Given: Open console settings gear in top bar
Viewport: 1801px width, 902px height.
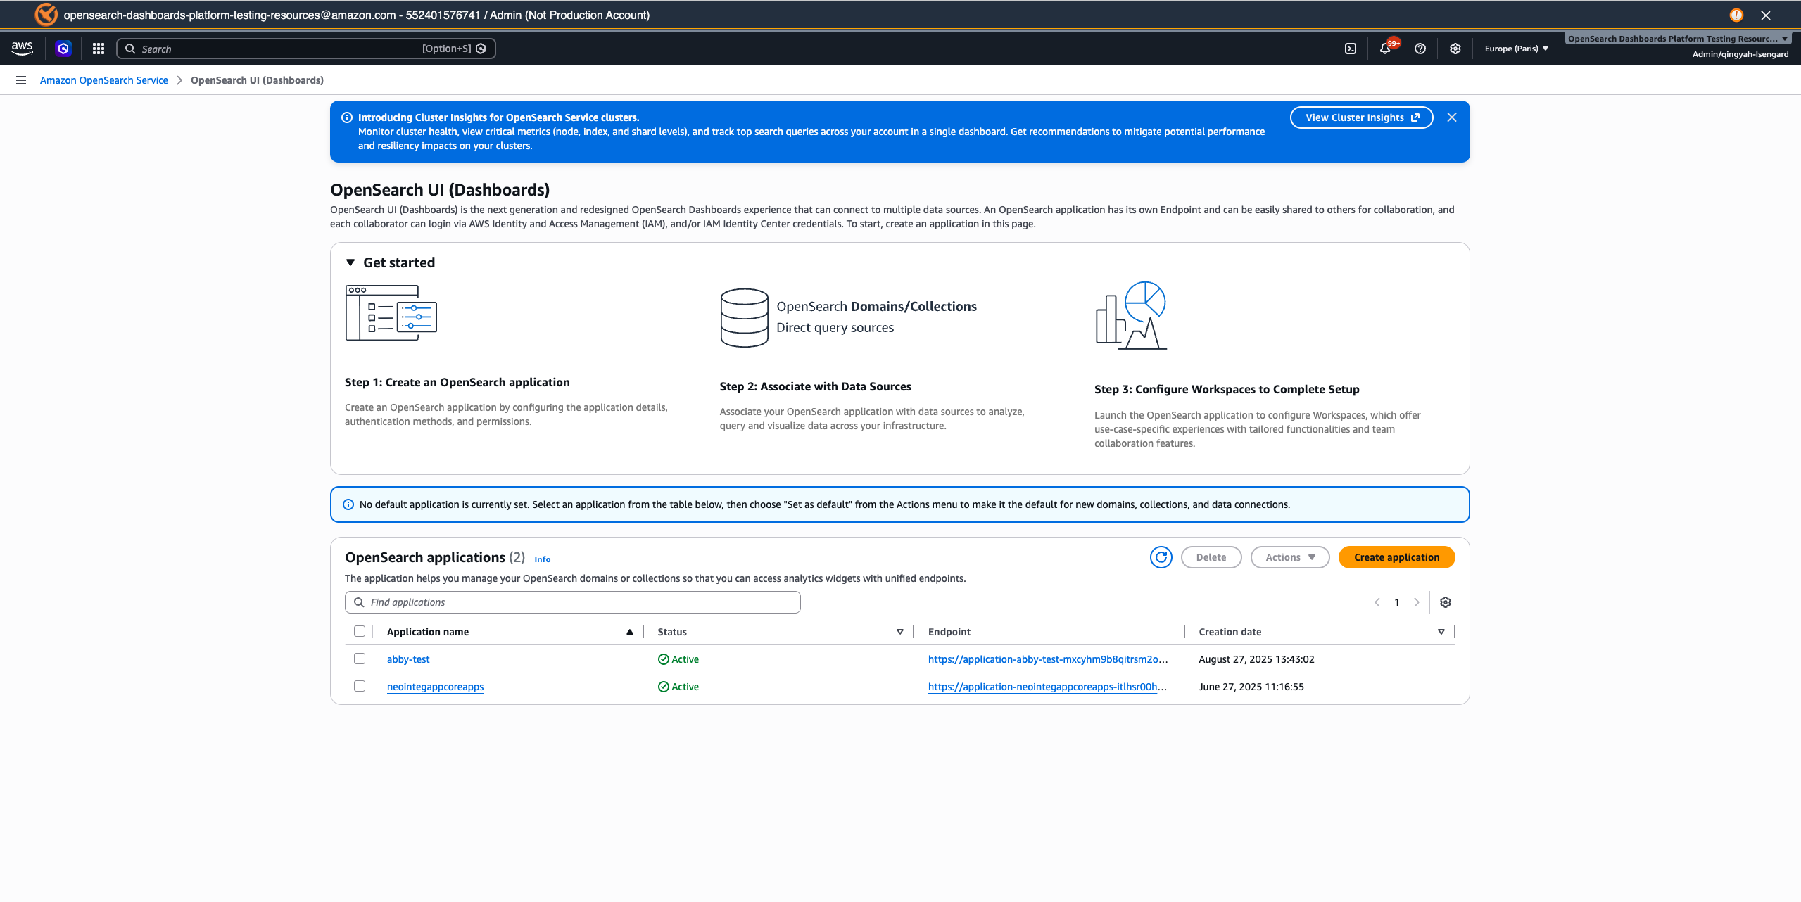Looking at the screenshot, I should point(1455,49).
